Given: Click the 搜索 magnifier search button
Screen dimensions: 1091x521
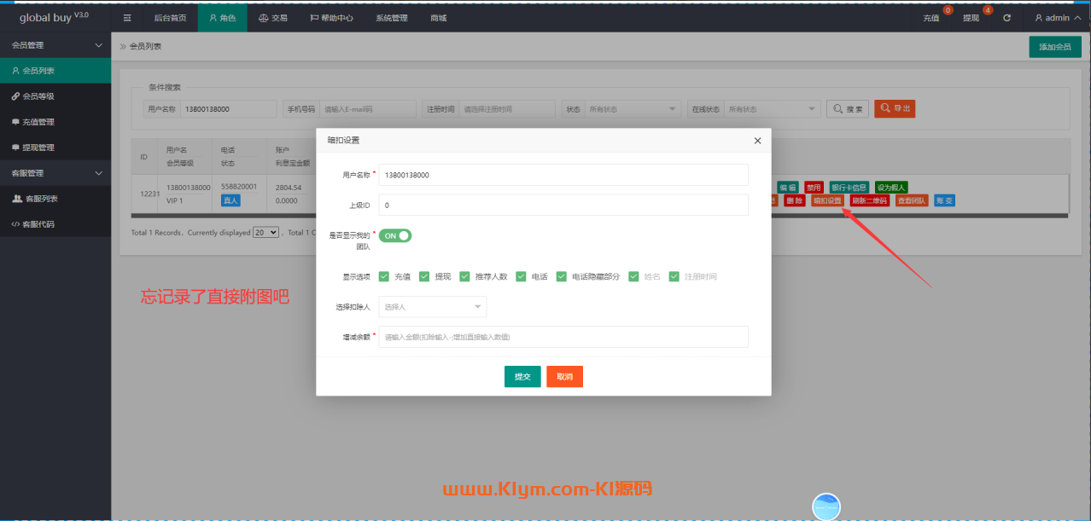Looking at the screenshot, I should (x=848, y=109).
